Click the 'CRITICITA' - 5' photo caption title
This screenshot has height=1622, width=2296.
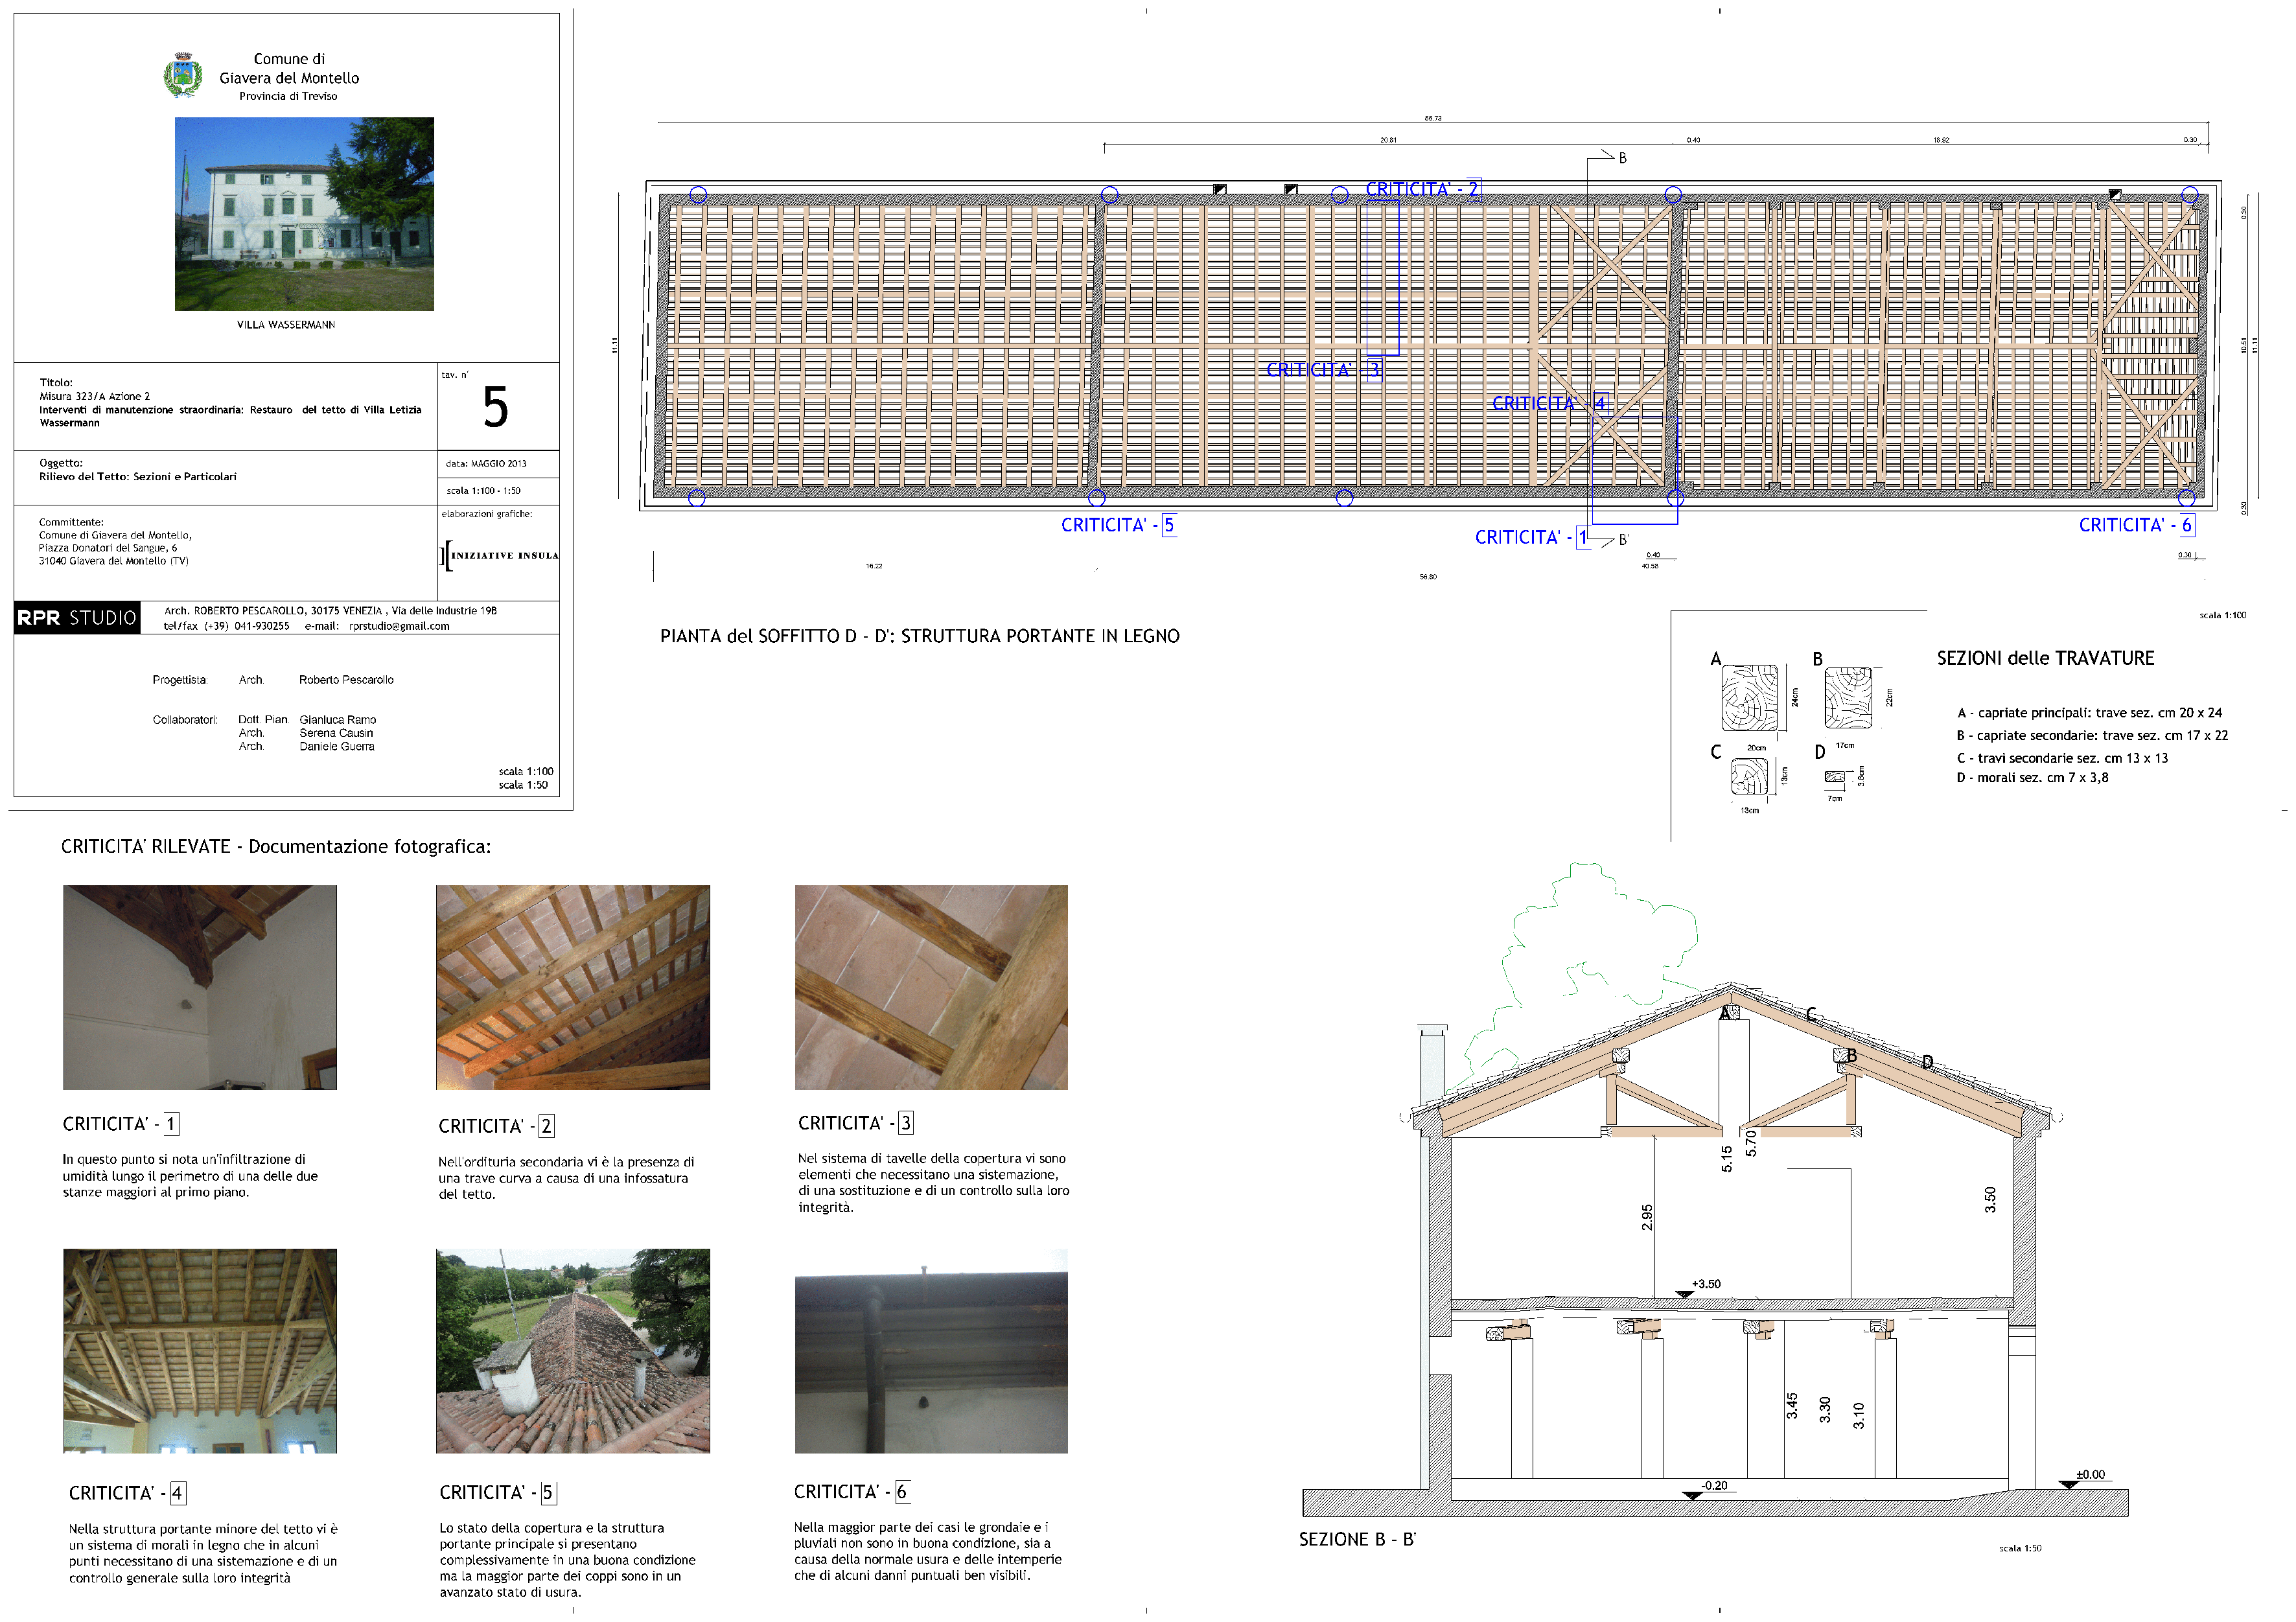pos(498,1492)
